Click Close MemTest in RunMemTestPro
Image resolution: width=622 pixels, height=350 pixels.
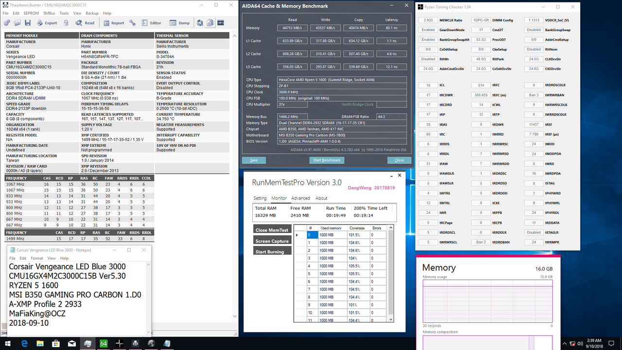[272, 229]
